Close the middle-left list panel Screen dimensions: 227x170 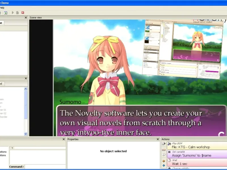26,78
